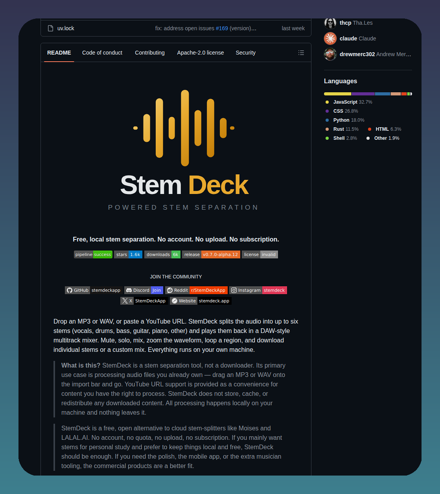Open the uv.lock file icon

[x=50, y=28]
